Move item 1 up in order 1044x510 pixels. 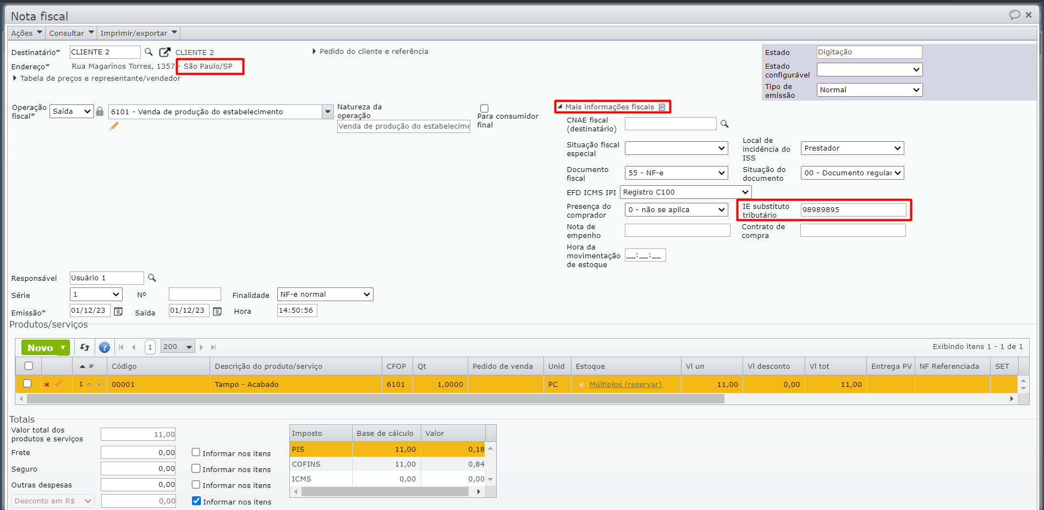click(90, 384)
